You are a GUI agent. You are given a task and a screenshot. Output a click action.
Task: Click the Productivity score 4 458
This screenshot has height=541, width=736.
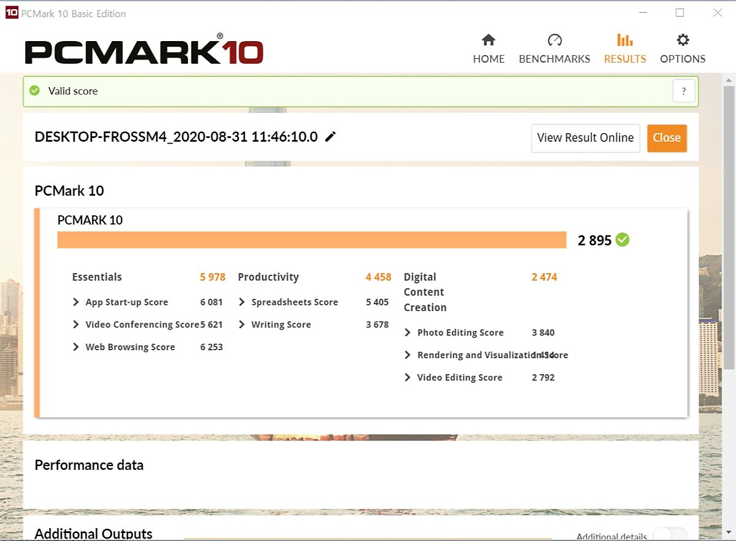click(x=378, y=277)
